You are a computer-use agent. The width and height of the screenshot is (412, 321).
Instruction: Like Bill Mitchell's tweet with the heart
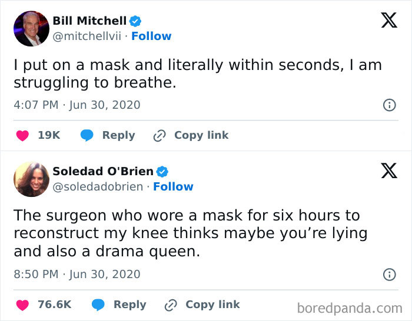[x=22, y=135]
